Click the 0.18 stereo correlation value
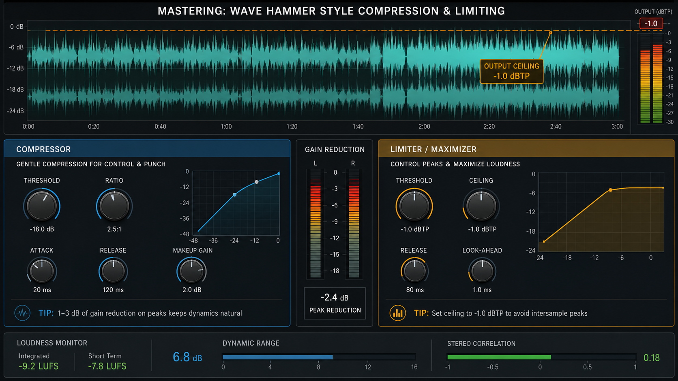Image resolution: width=678 pixels, height=381 pixels. click(652, 358)
